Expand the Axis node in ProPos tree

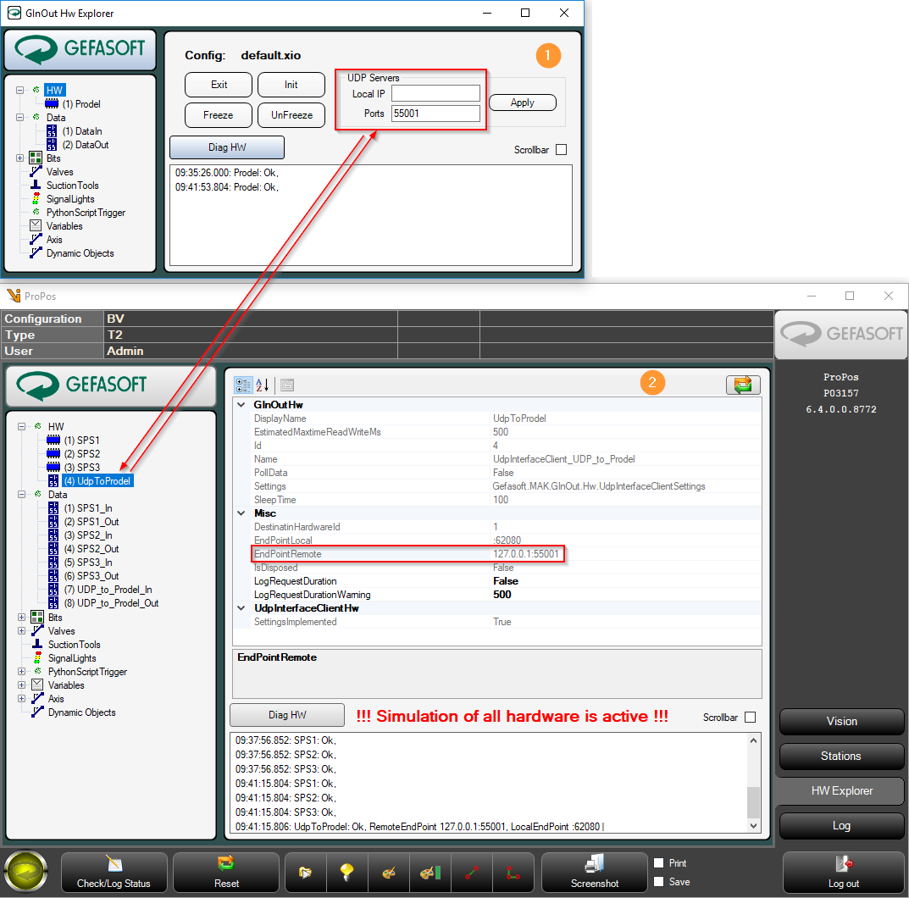pos(21,699)
